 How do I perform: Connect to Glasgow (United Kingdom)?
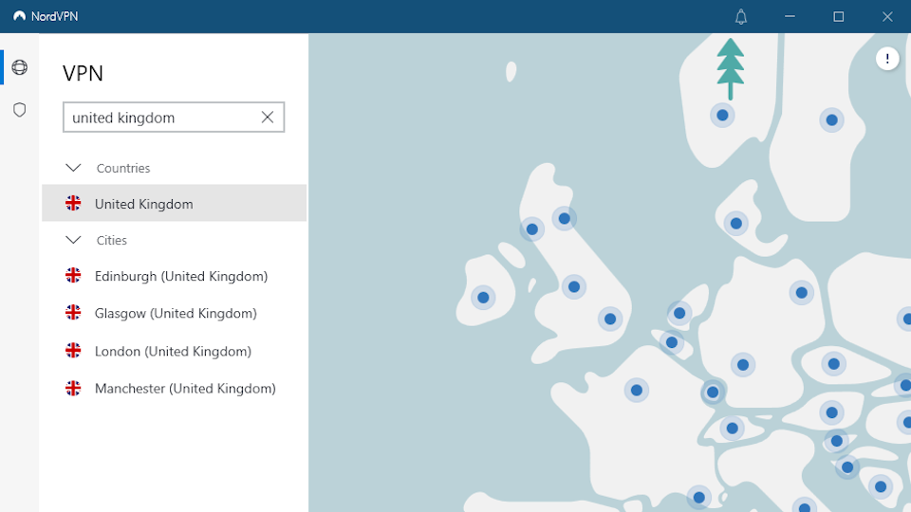point(175,314)
